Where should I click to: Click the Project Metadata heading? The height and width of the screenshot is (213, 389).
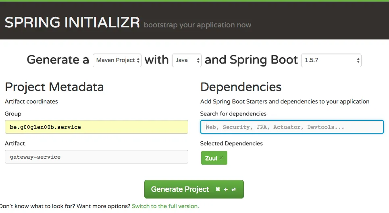[x=54, y=87]
